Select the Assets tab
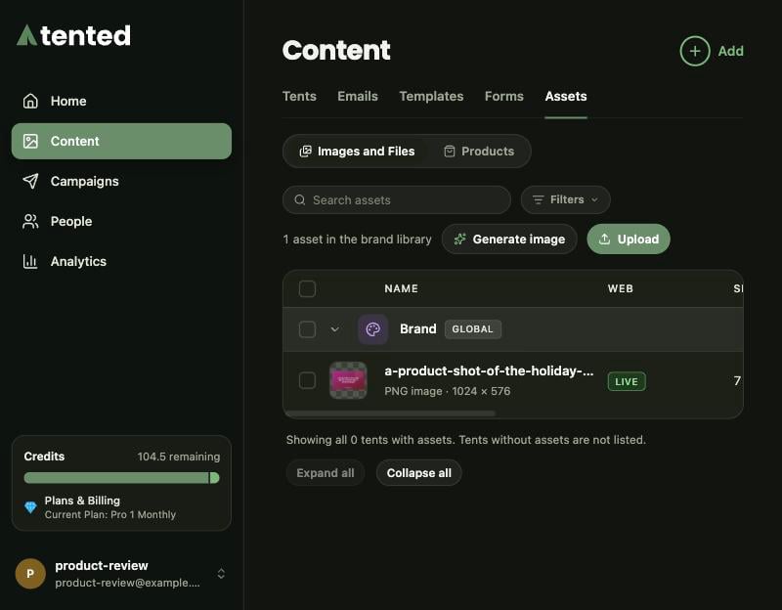Image resolution: width=782 pixels, height=610 pixels. pos(566,96)
